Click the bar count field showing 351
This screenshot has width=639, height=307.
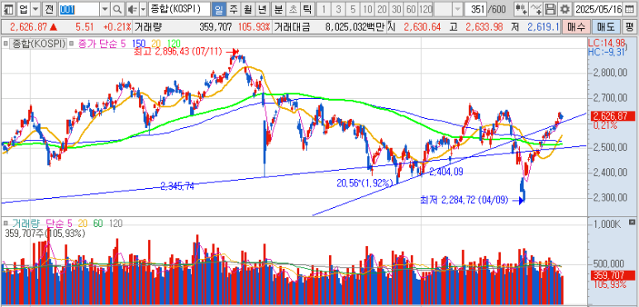pyautogui.click(x=477, y=9)
